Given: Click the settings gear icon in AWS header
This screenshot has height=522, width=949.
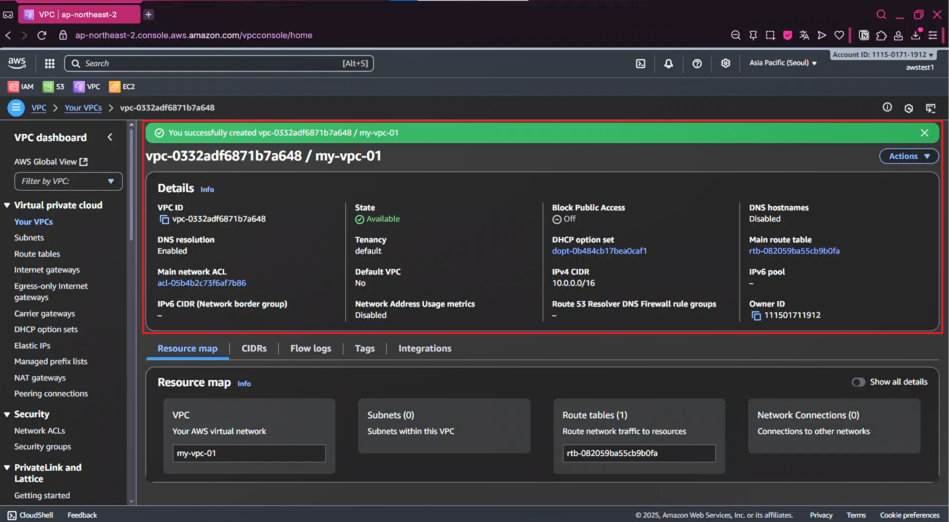Looking at the screenshot, I should point(725,63).
